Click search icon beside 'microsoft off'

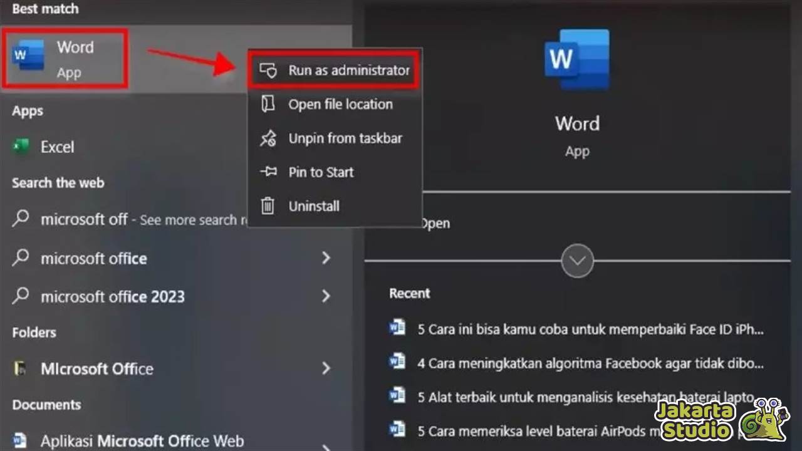21,219
